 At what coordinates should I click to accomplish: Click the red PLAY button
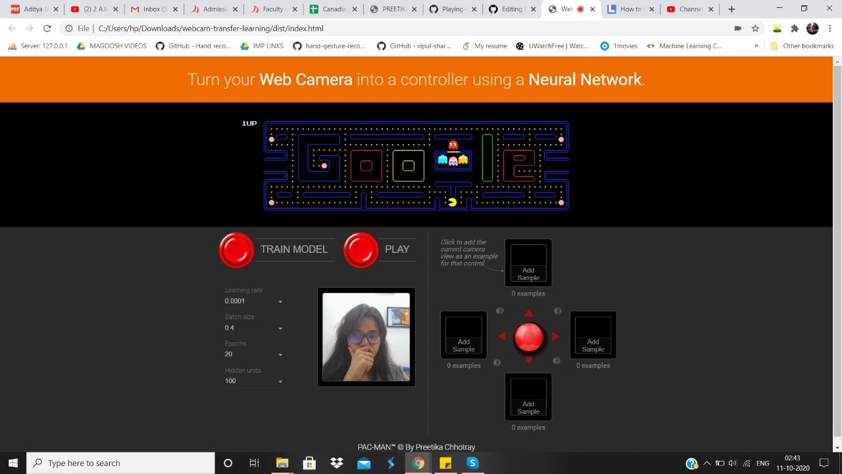[361, 250]
